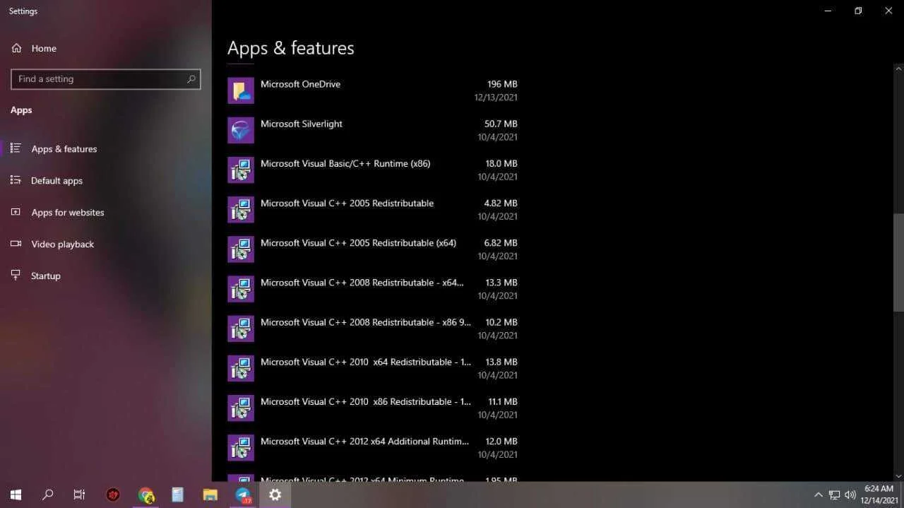
Task: Open Google Chrome from the taskbar
Action: point(145,495)
